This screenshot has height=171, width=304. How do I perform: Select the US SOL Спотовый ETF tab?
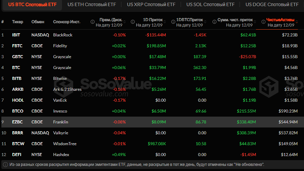click(x=210, y=5)
